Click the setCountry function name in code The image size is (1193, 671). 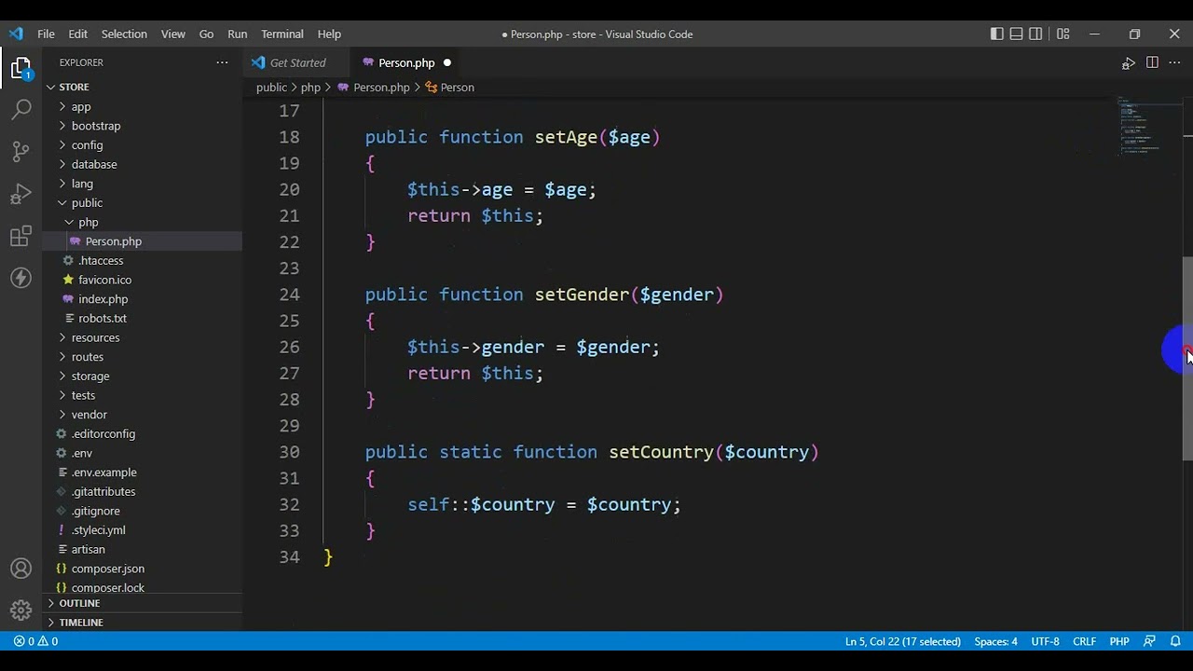(661, 452)
